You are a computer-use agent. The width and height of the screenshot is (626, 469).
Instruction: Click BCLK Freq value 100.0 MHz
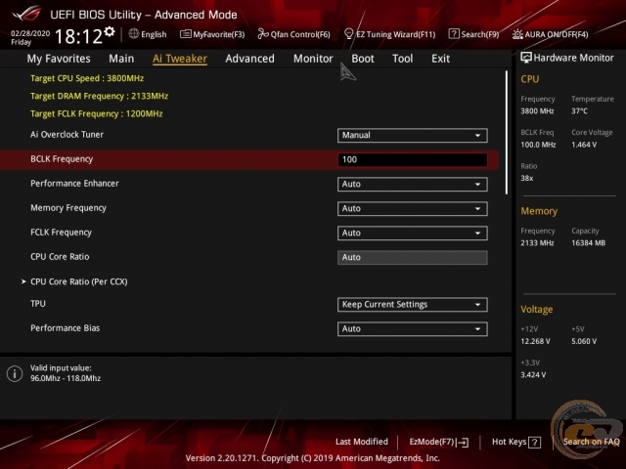click(x=538, y=145)
